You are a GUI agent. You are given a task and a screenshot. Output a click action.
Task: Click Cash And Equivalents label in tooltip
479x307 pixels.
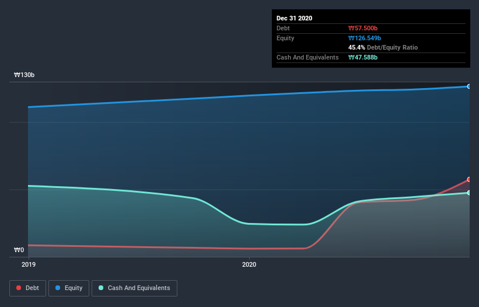(307, 57)
